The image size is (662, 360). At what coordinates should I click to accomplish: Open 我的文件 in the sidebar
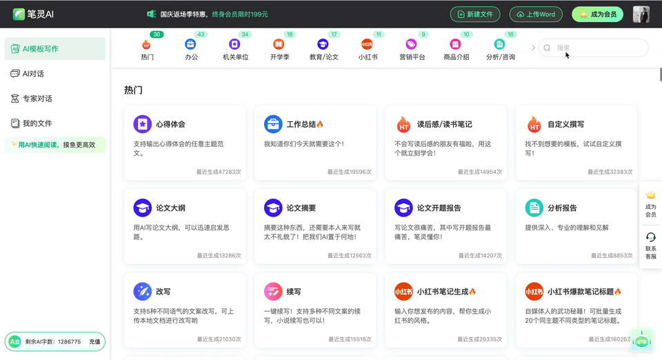point(37,123)
